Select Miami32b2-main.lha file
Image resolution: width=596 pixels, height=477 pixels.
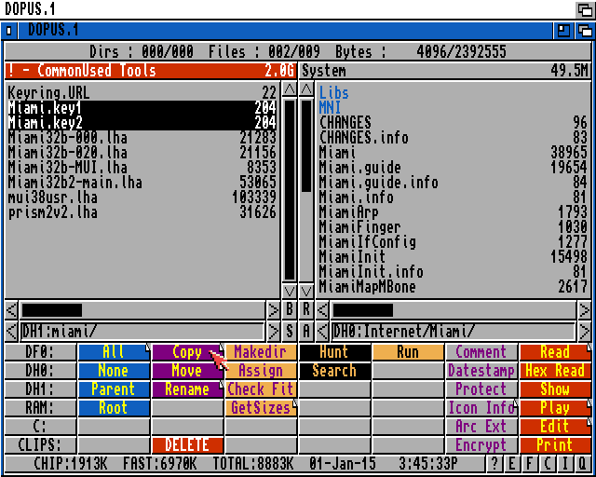(x=142, y=183)
